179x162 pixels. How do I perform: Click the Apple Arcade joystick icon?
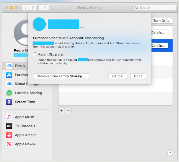tap(9, 135)
